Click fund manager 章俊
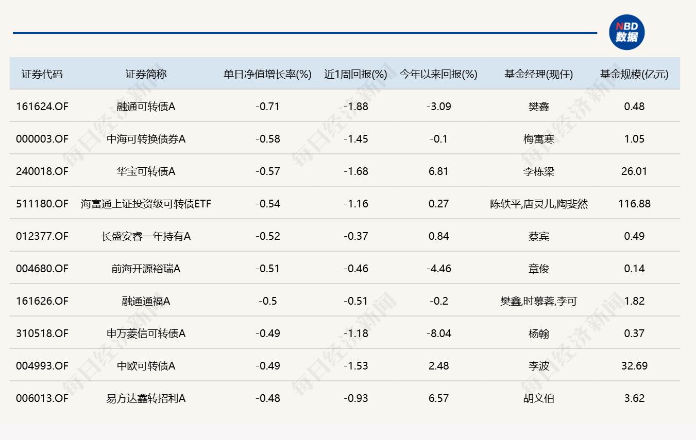 539,269
